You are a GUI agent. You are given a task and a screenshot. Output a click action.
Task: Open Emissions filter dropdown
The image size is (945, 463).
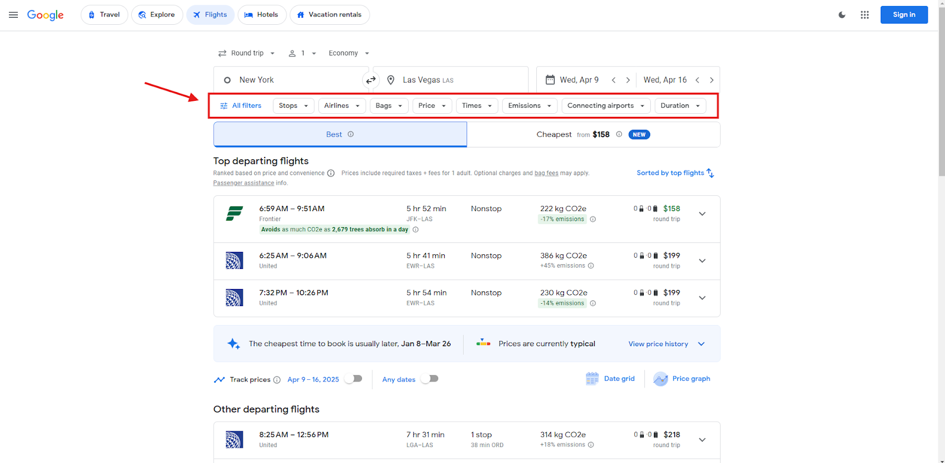tap(530, 106)
